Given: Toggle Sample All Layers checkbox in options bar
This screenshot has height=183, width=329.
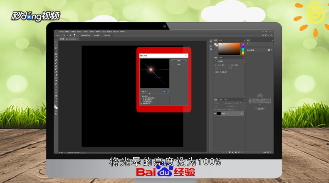Looking at the screenshot, I should tap(79, 35).
